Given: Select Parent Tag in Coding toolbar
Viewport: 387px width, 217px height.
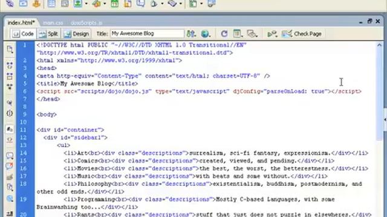Looking at the screenshot, I should tap(10, 102).
